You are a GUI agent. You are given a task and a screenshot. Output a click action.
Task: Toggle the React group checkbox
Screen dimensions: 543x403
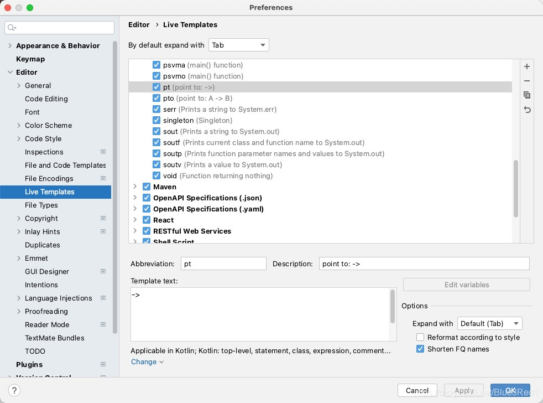tap(147, 220)
